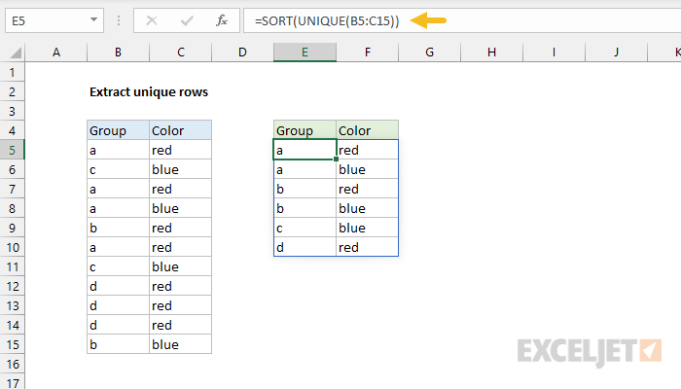Select cell C8 containing 'blue'

pos(181,208)
